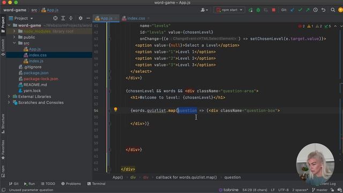Click the LF line separator status entry
343x193 pixels.
pyautogui.click(x=273, y=190)
